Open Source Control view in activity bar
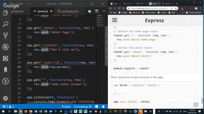The image size is (204, 114). (x=5, y=35)
